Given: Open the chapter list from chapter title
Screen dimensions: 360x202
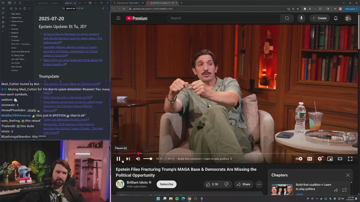Looking at the screenshot, I should 205,159.
